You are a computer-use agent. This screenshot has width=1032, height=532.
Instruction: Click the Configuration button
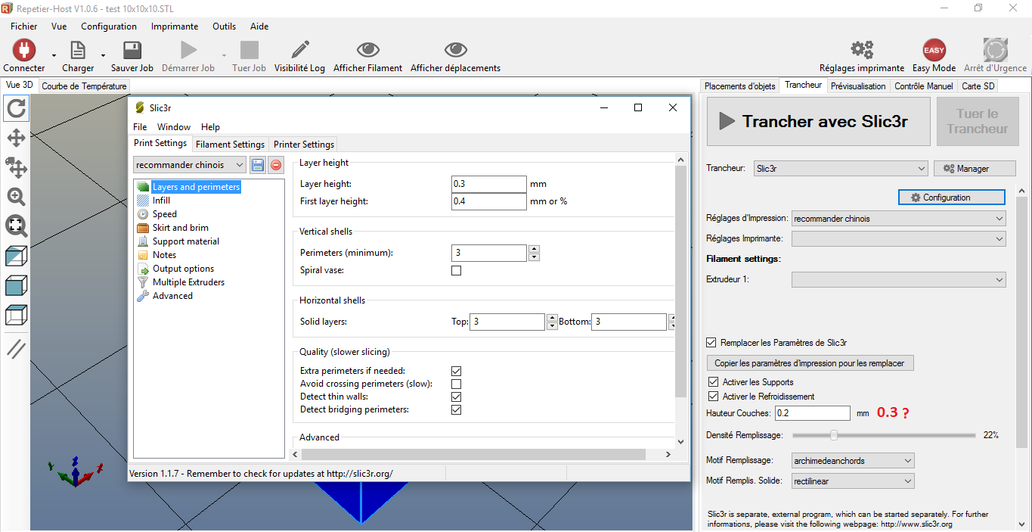coord(952,198)
